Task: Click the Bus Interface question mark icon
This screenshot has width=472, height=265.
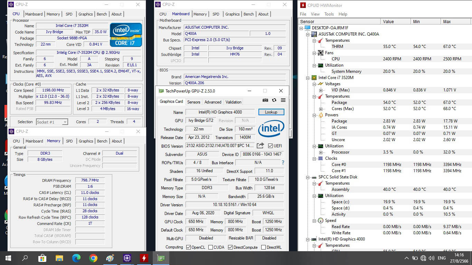Action: [283, 163]
